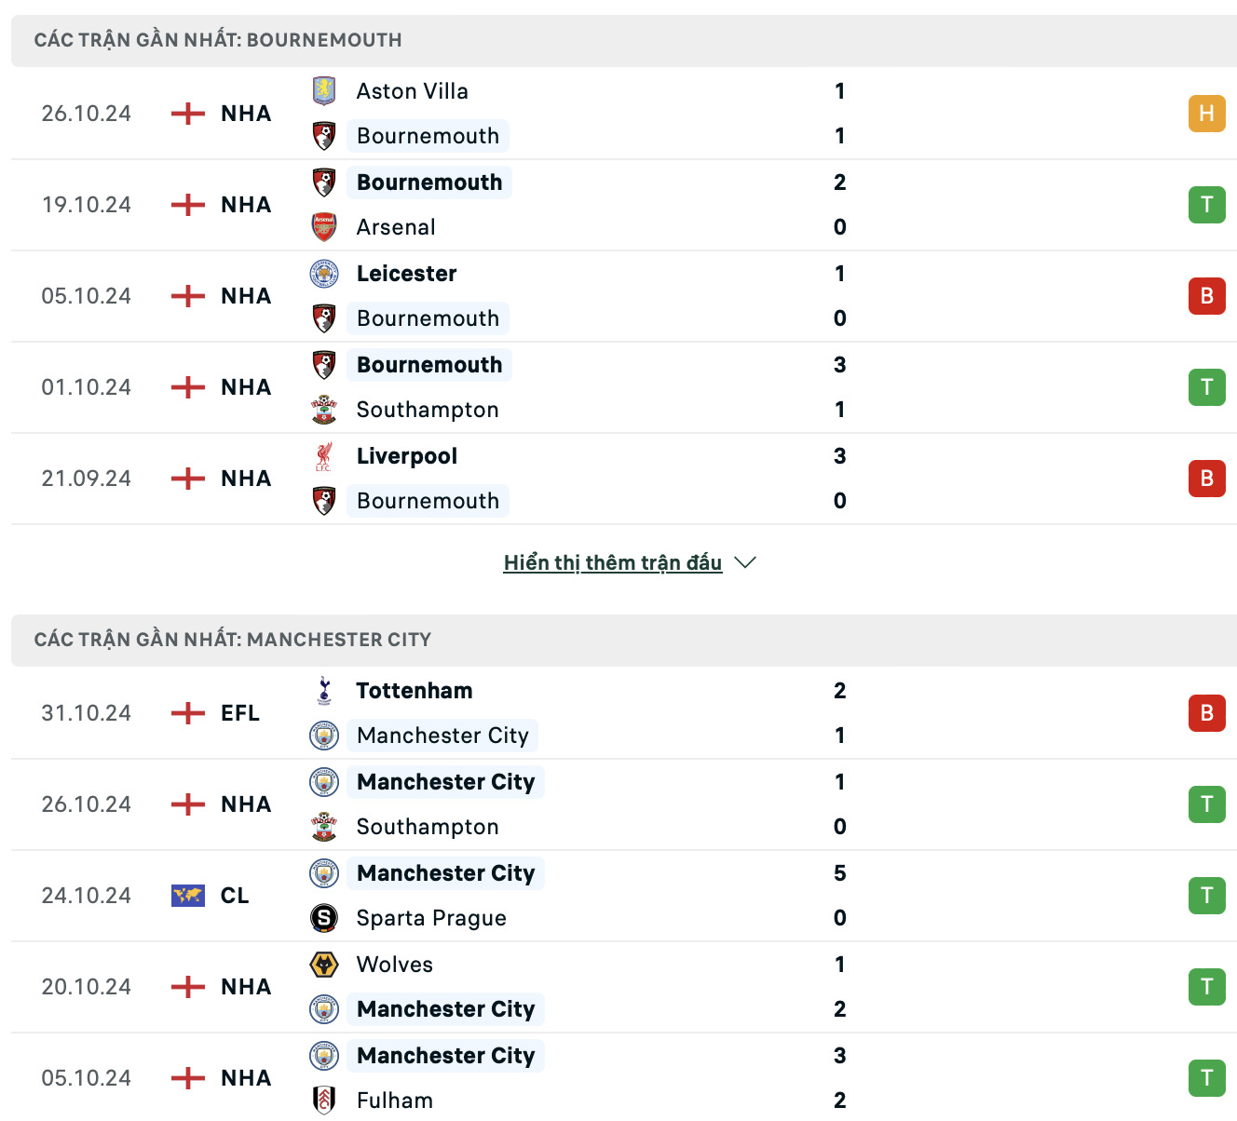Click the red B badge for Tottenham match
The height and width of the screenshot is (1121, 1237).
[x=1206, y=713]
